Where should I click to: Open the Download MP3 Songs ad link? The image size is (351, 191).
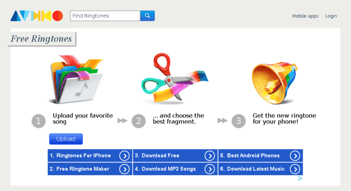pyautogui.click(x=175, y=169)
